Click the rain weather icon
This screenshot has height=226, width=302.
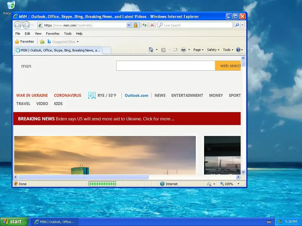pos(92,95)
